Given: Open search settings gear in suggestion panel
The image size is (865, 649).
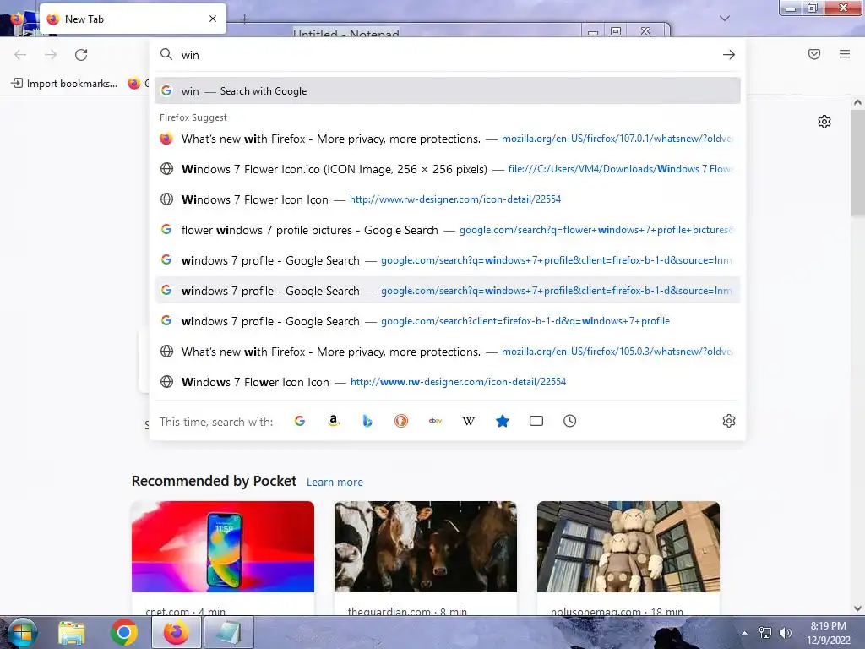Looking at the screenshot, I should (x=729, y=421).
